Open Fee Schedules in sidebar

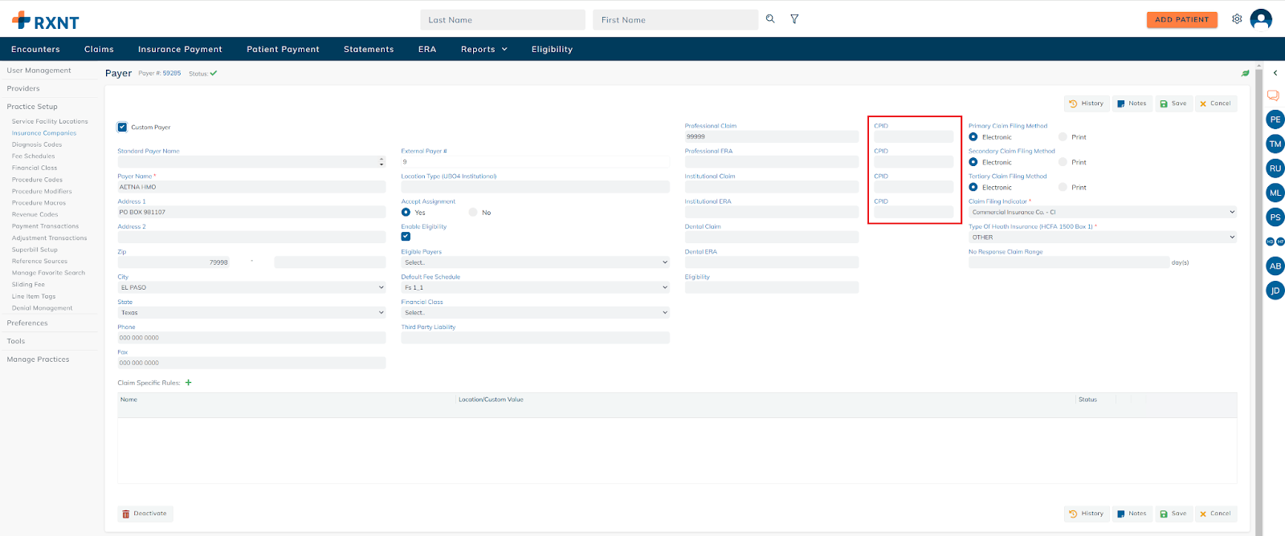[x=34, y=156]
